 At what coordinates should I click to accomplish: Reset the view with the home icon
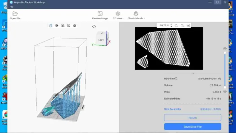pos(94,27)
